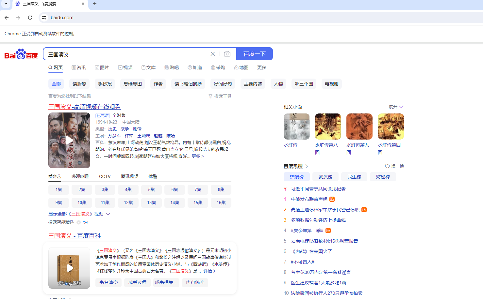
Task: Select the 思维导图 filter chip
Action: point(133,84)
